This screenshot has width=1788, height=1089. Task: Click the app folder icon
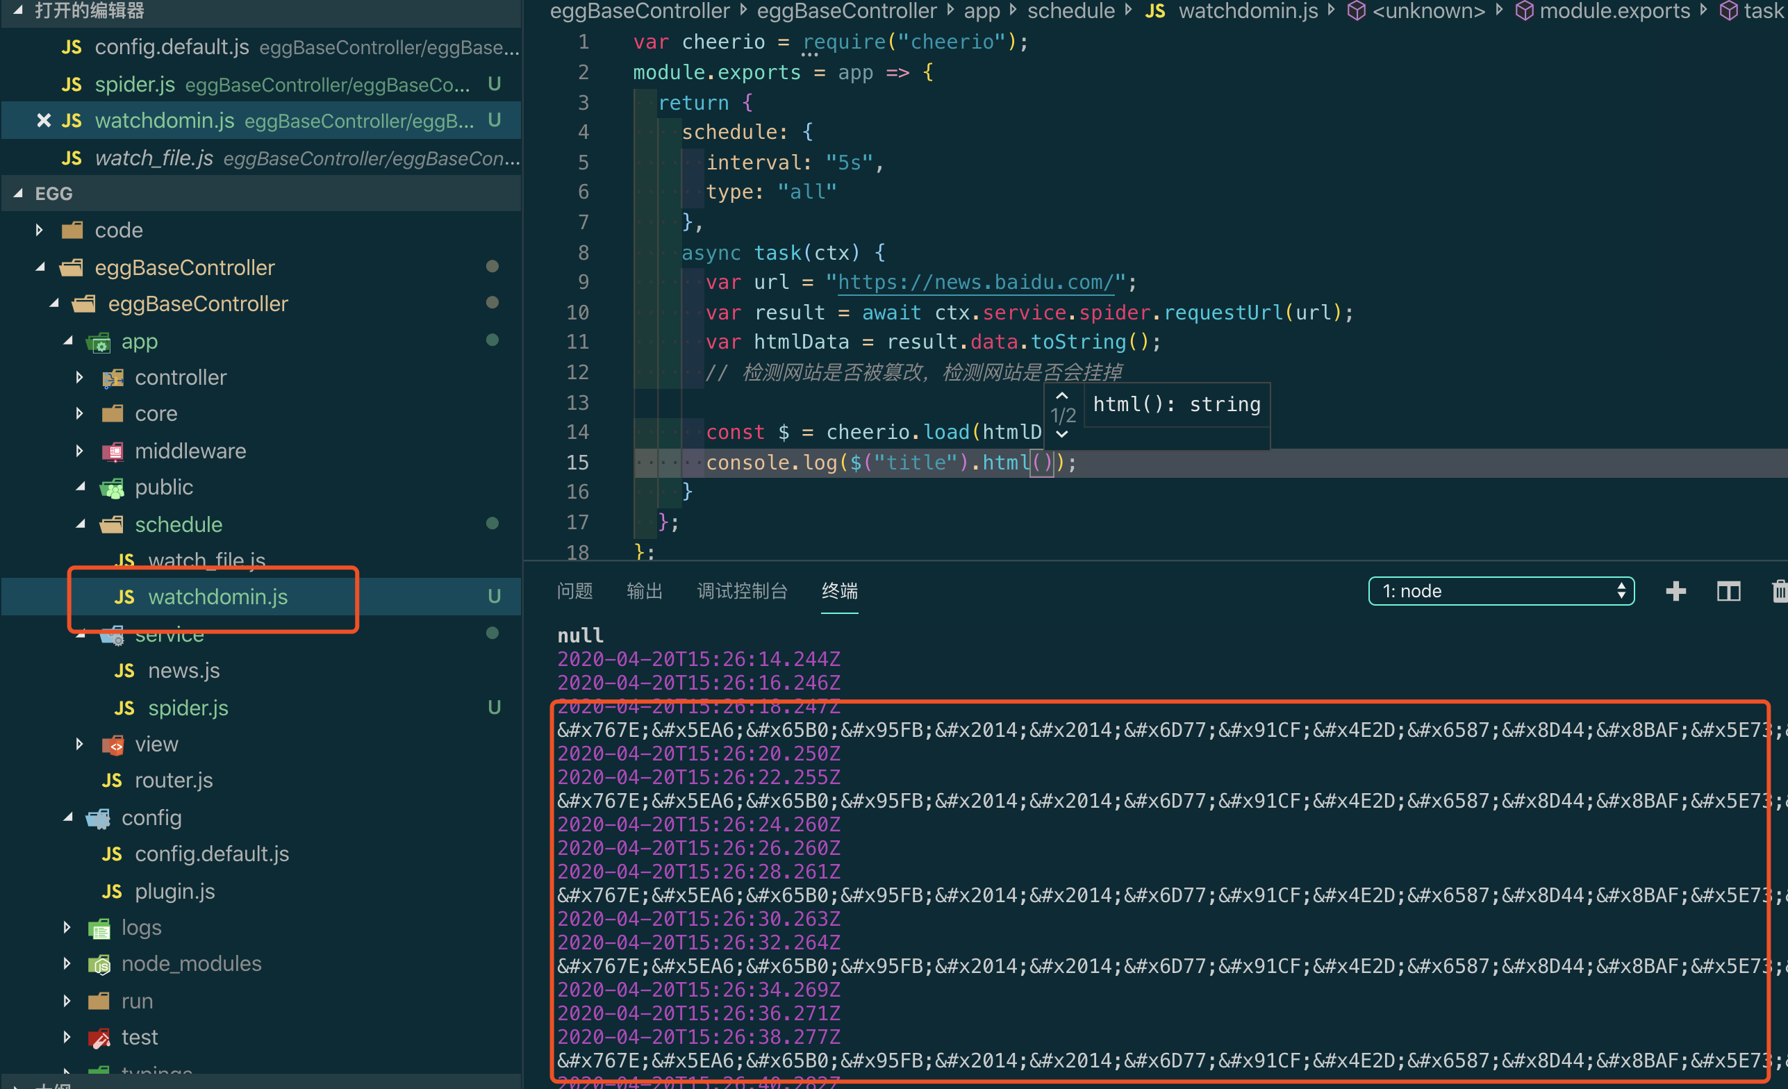(x=99, y=342)
